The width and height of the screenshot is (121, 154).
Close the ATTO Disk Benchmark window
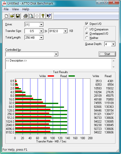[x=114, y=2]
